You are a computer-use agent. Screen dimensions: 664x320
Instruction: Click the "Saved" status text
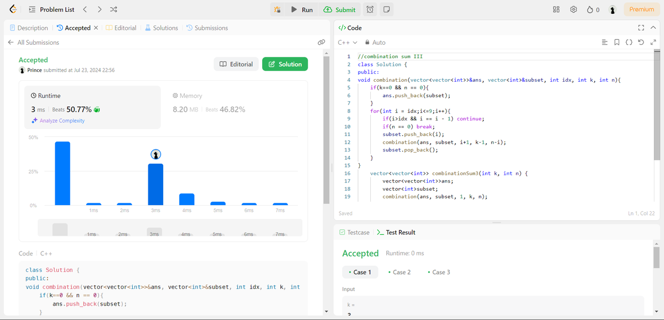coord(345,213)
